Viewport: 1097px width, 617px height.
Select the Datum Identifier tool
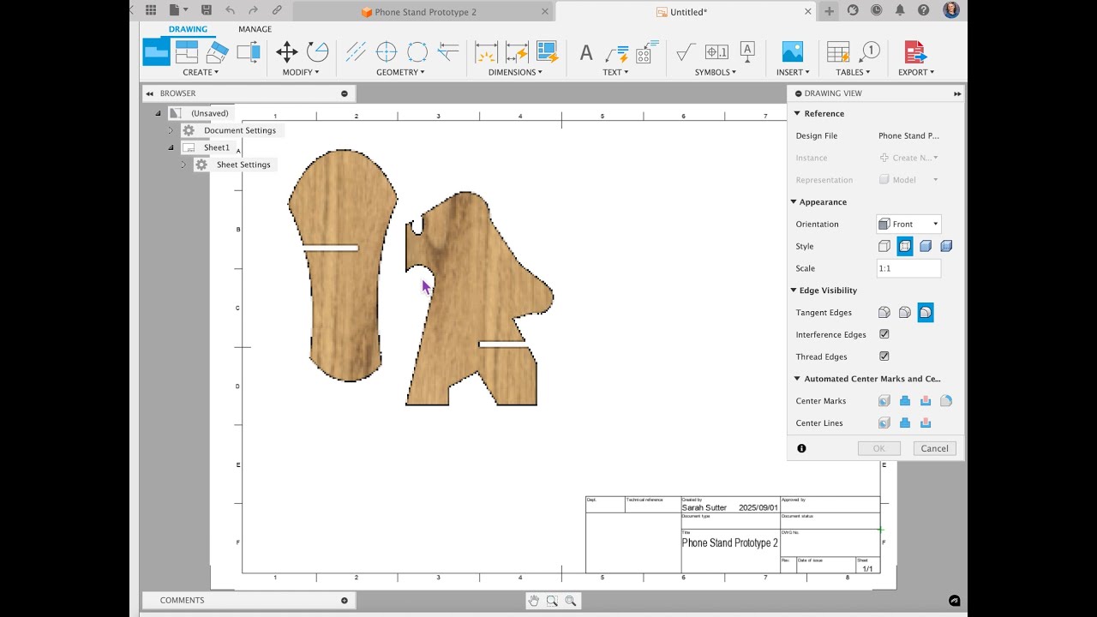(747, 51)
